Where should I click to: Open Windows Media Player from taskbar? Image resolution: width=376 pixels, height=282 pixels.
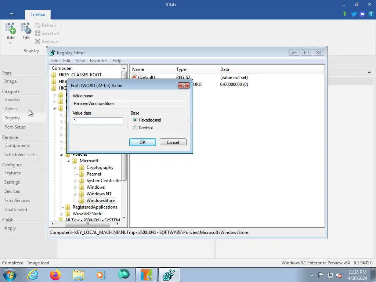[x=100, y=275]
